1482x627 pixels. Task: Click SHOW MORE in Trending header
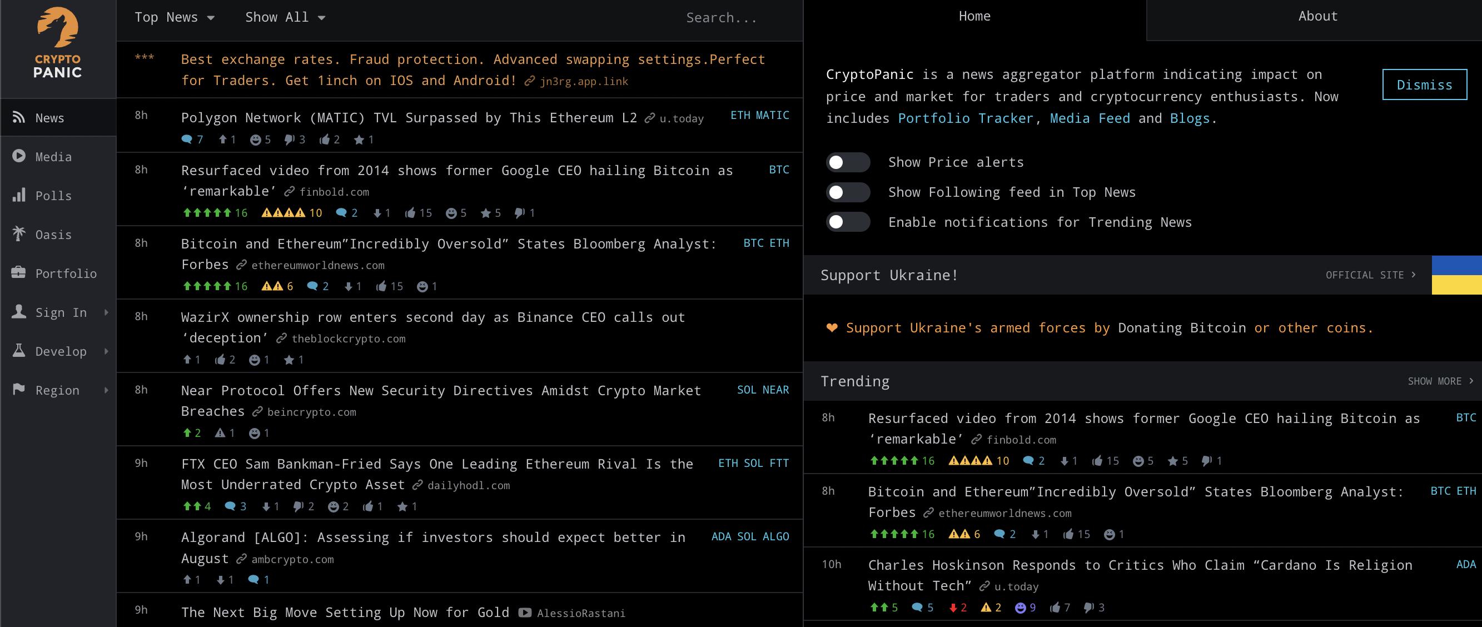(1440, 381)
